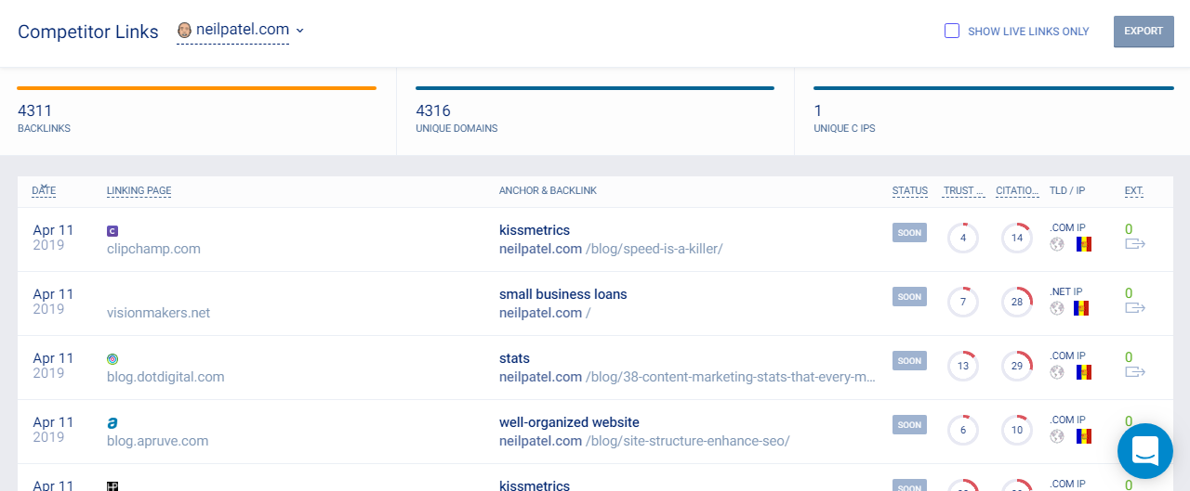
Task: Click the globe icon in visionmakers.net row
Action: click(1057, 308)
